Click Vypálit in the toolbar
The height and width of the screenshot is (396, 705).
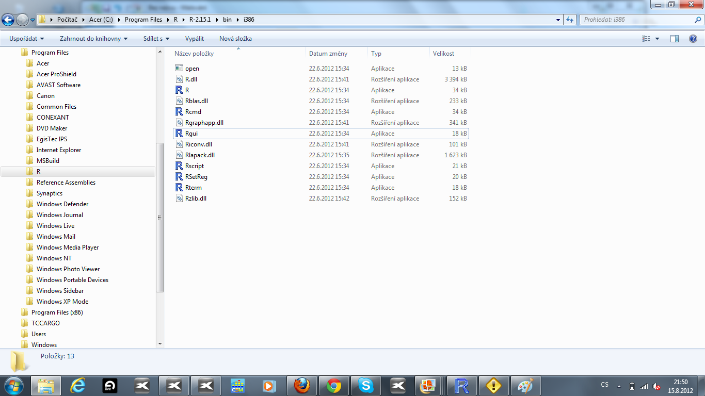(x=195, y=39)
